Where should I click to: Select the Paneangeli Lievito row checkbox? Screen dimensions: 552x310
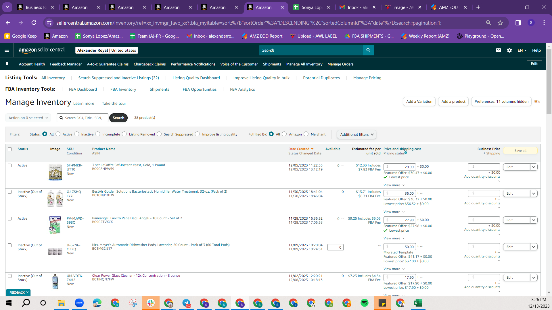(x=10, y=219)
